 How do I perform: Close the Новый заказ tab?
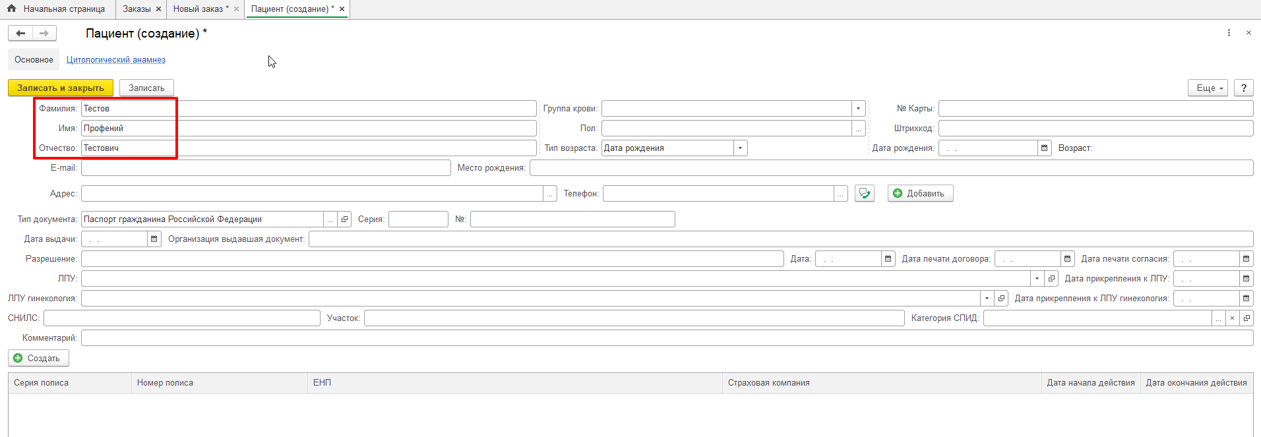236,9
